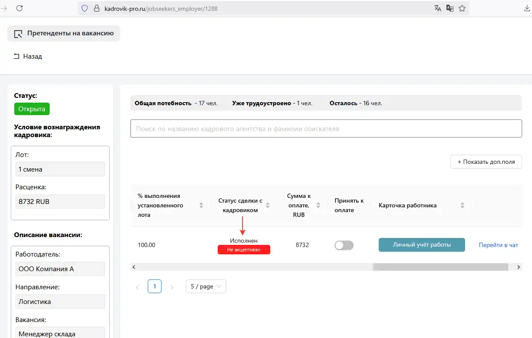Click Личный учёт работы button
Image resolution: width=532 pixels, height=338 pixels.
(421, 245)
